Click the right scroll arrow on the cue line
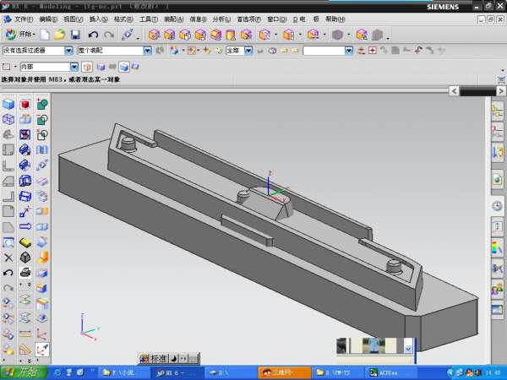 (x=500, y=91)
